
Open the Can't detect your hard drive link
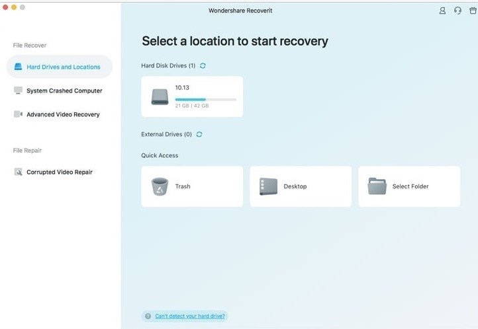[x=190, y=316]
